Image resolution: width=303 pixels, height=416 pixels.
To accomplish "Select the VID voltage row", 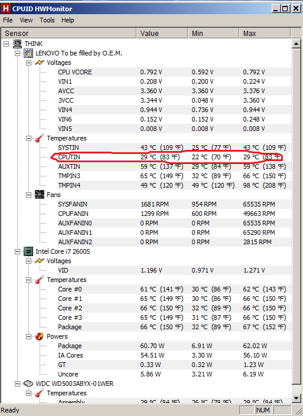I will pos(174,270).
